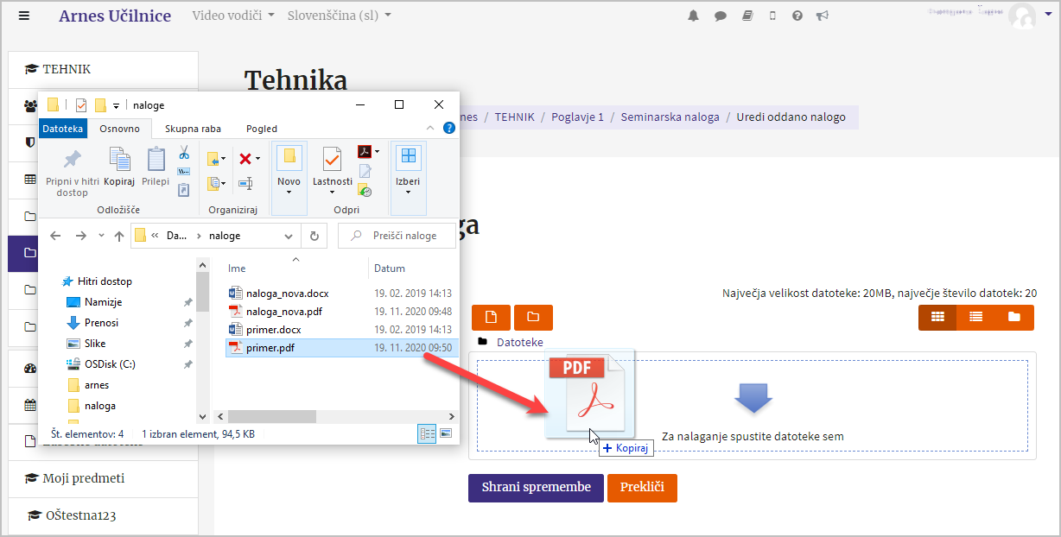Click Pripni v hitri dostop in the Explorer ribbon
This screenshot has width=1061, height=537.
(x=73, y=173)
